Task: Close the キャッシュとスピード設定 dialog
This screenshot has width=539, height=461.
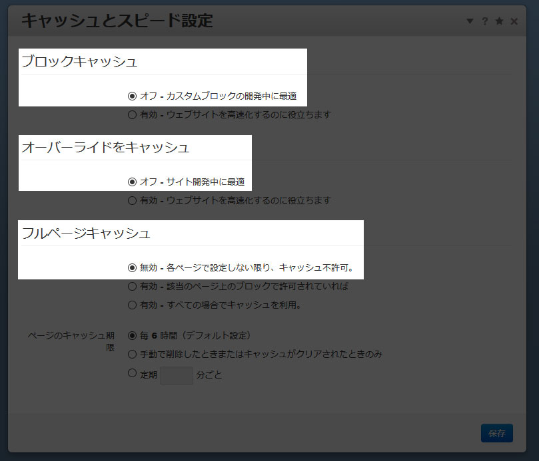Action: pos(514,21)
